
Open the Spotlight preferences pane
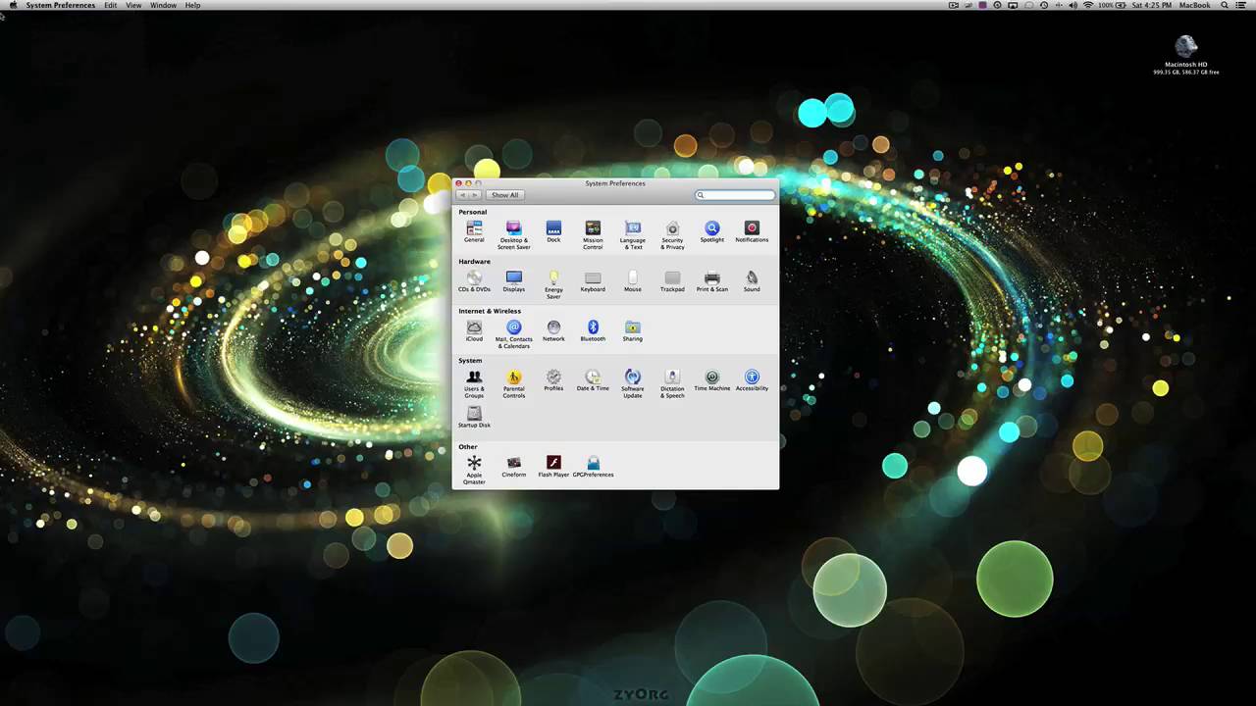pyautogui.click(x=712, y=231)
